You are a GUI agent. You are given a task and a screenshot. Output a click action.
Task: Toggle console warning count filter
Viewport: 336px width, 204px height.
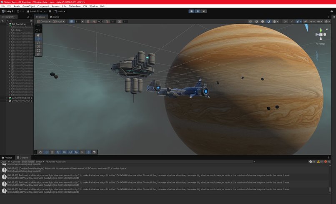pos(320,161)
